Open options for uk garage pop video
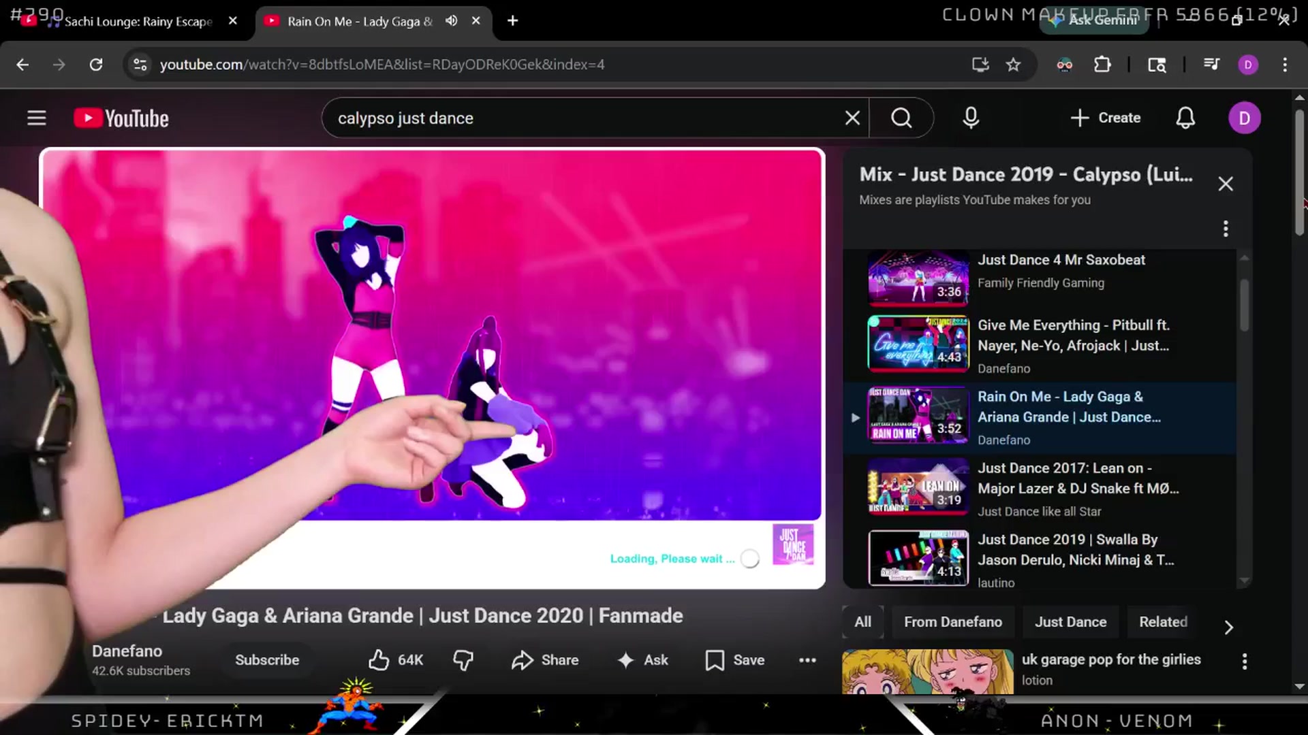Screen dimensions: 1308x735 1245,661
